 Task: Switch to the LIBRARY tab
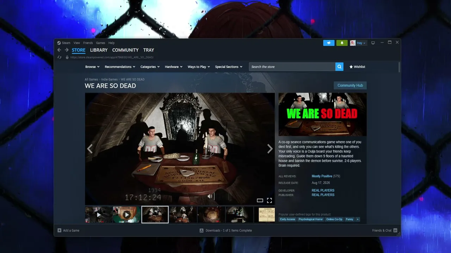(x=99, y=50)
